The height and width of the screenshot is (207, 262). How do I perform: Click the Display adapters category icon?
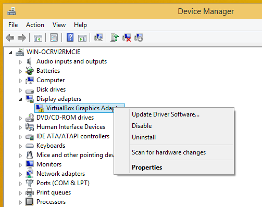(x=30, y=99)
